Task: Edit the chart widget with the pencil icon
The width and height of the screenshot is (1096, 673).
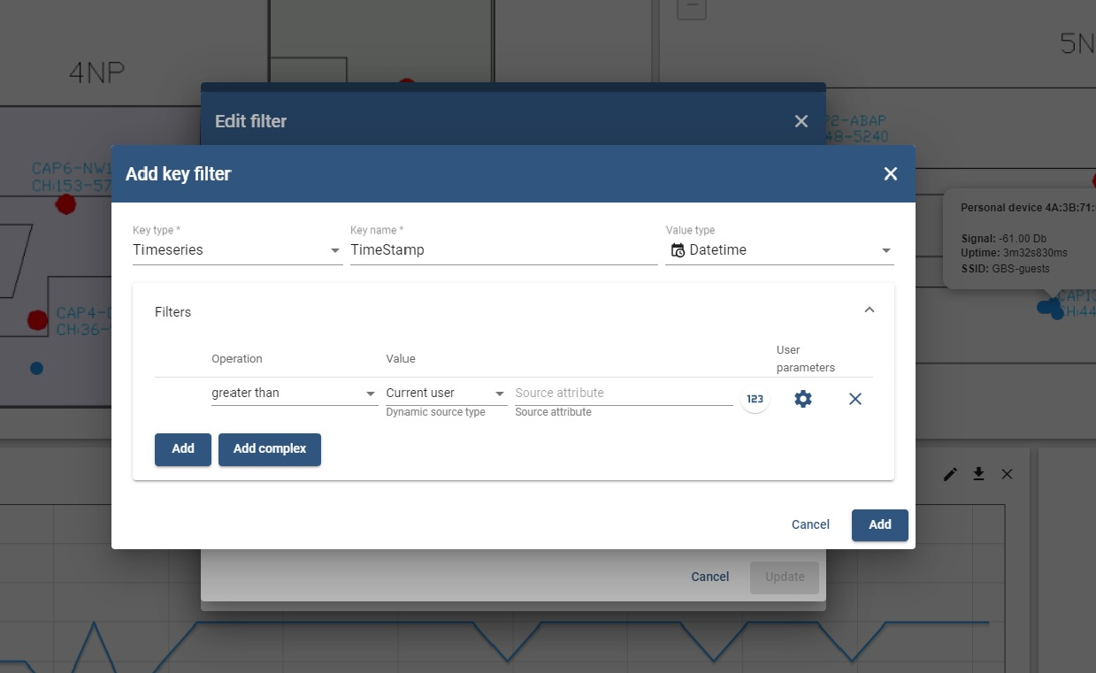Action: pyautogui.click(x=949, y=474)
